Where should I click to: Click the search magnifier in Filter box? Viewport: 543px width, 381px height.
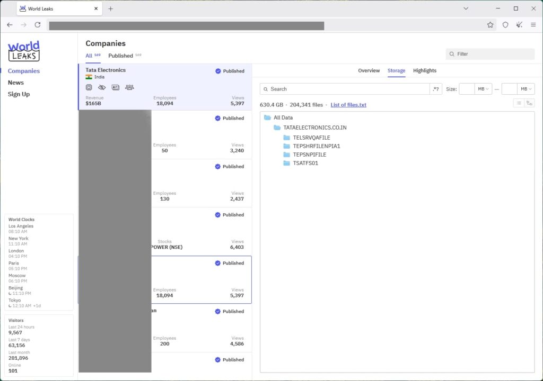click(x=452, y=54)
